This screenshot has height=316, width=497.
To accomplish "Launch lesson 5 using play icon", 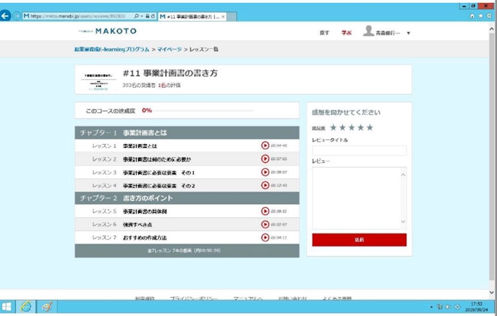I will pos(265,211).
